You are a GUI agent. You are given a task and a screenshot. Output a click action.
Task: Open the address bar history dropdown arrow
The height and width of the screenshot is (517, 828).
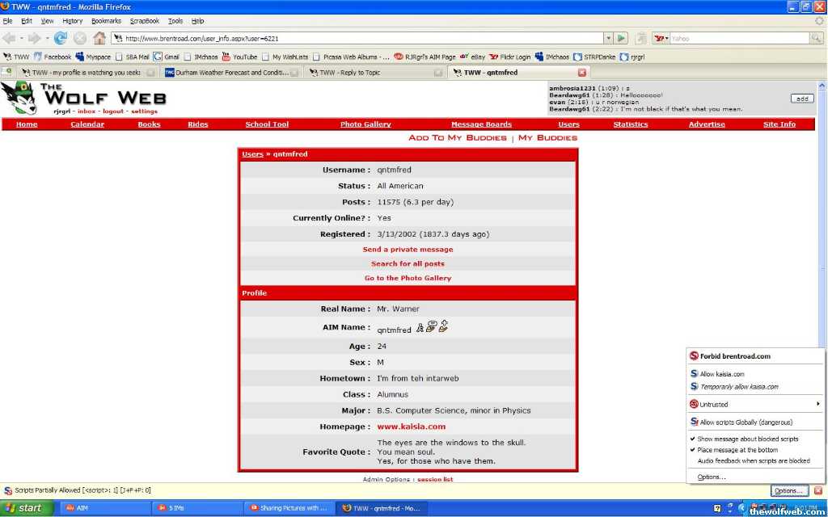click(x=608, y=38)
